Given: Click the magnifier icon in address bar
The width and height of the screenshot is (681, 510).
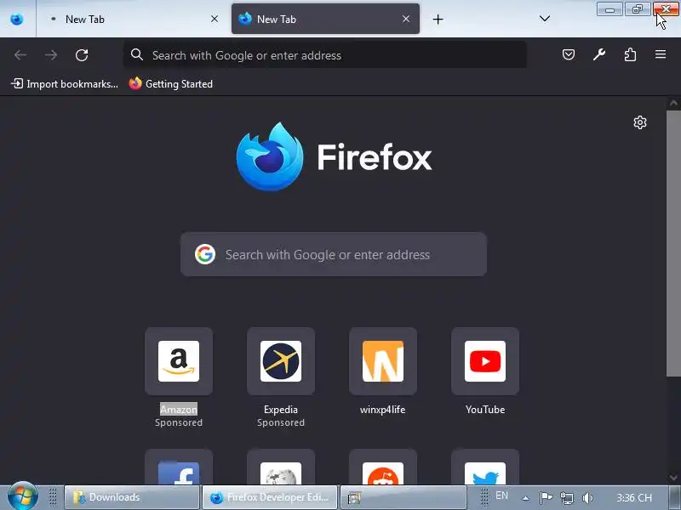Looking at the screenshot, I should pos(137,54).
